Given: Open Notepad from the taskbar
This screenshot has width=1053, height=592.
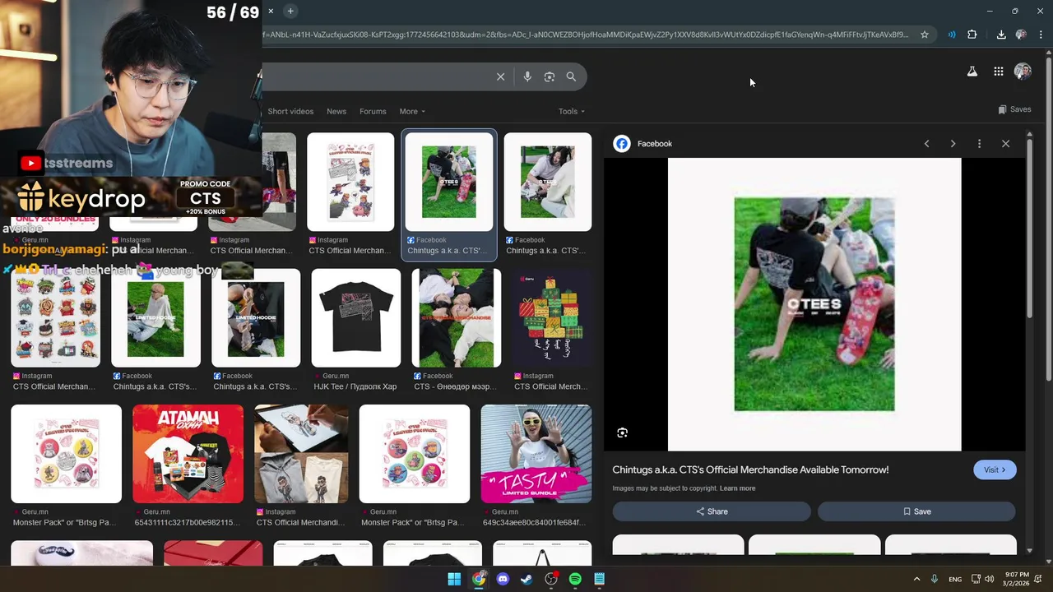Looking at the screenshot, I should tap(600, 579).
